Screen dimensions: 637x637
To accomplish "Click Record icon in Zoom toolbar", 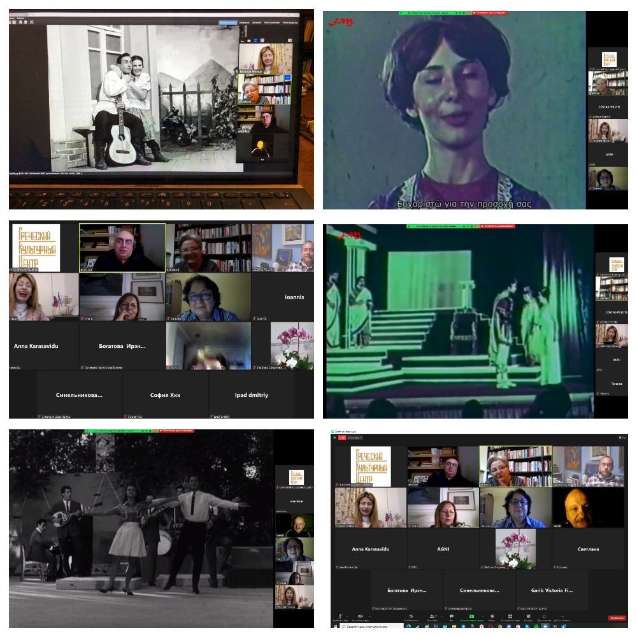I will 492,616.
